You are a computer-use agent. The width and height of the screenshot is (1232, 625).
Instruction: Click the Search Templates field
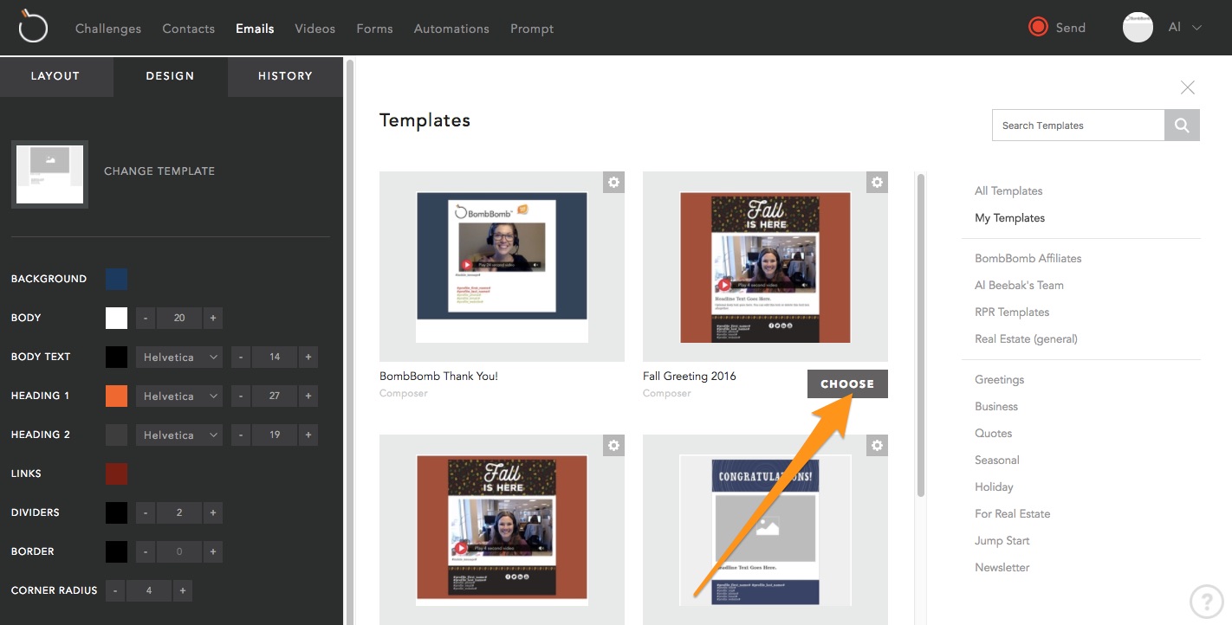[x=1078, y=125]
